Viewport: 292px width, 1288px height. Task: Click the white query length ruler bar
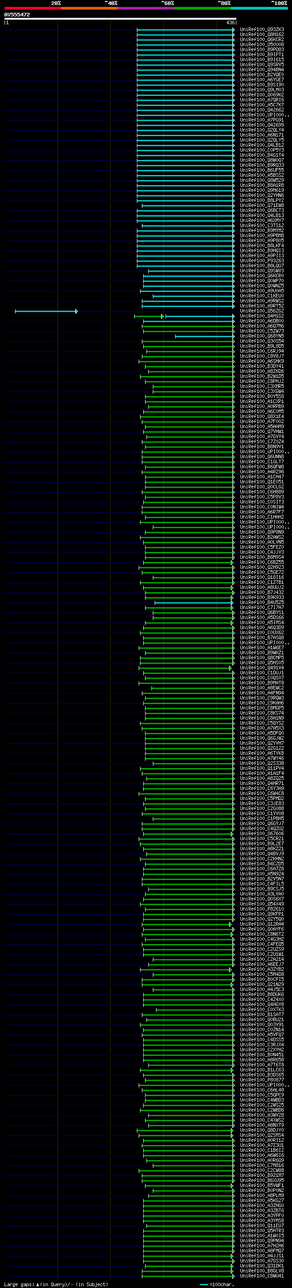click(x=120, y=18)
